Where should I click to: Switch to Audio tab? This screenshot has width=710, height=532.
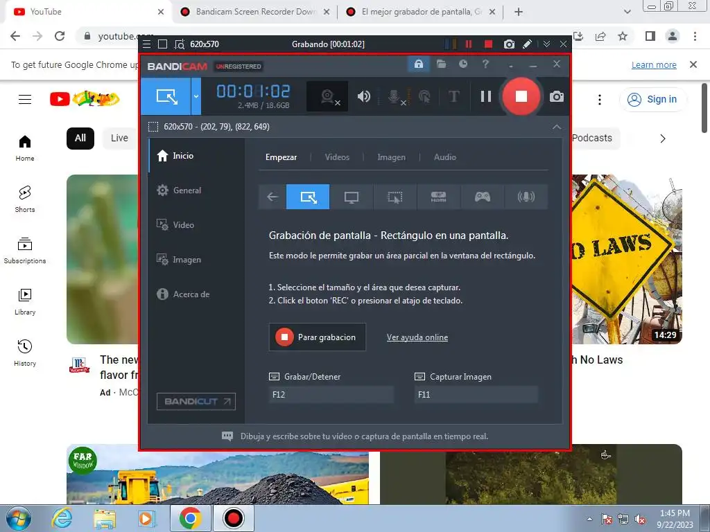click(444, 157)
